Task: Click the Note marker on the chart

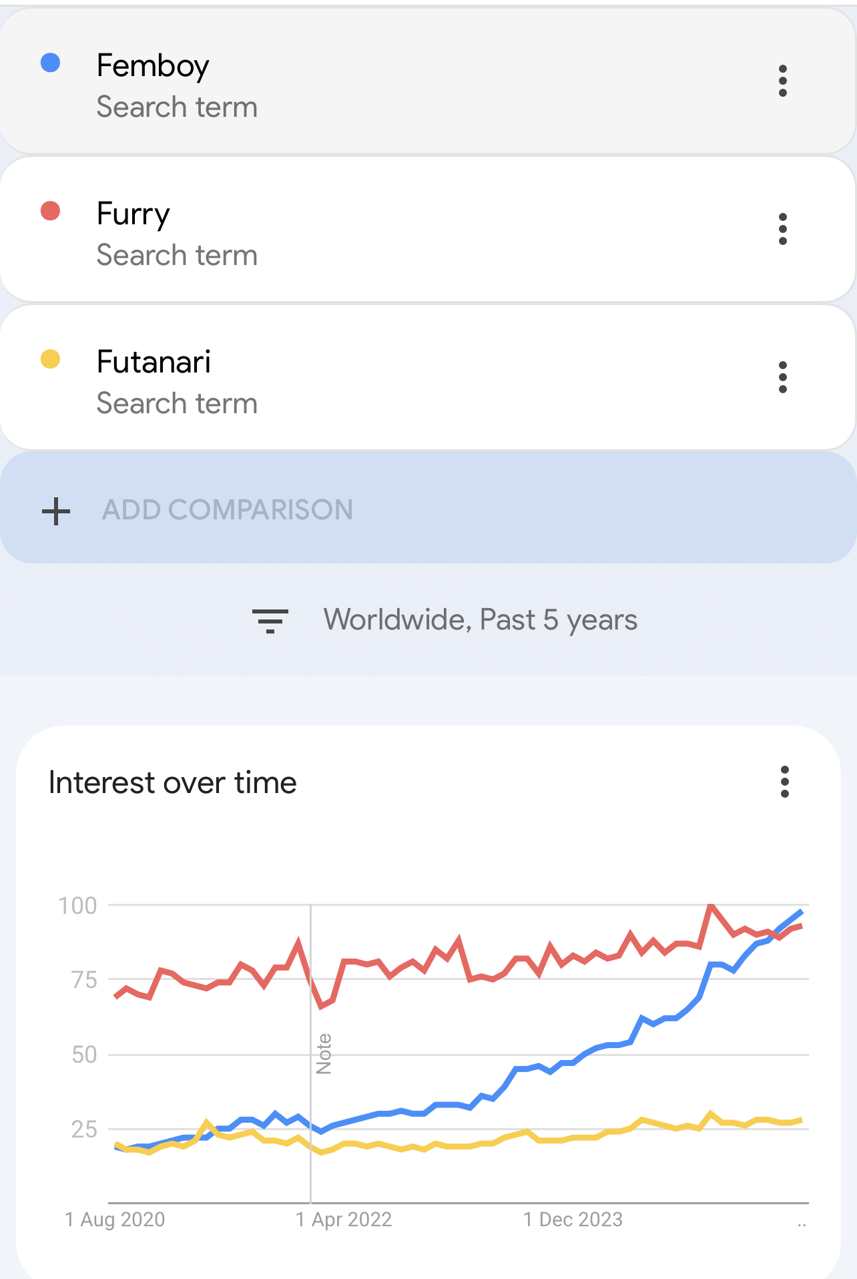Action: coord(324,1053)
